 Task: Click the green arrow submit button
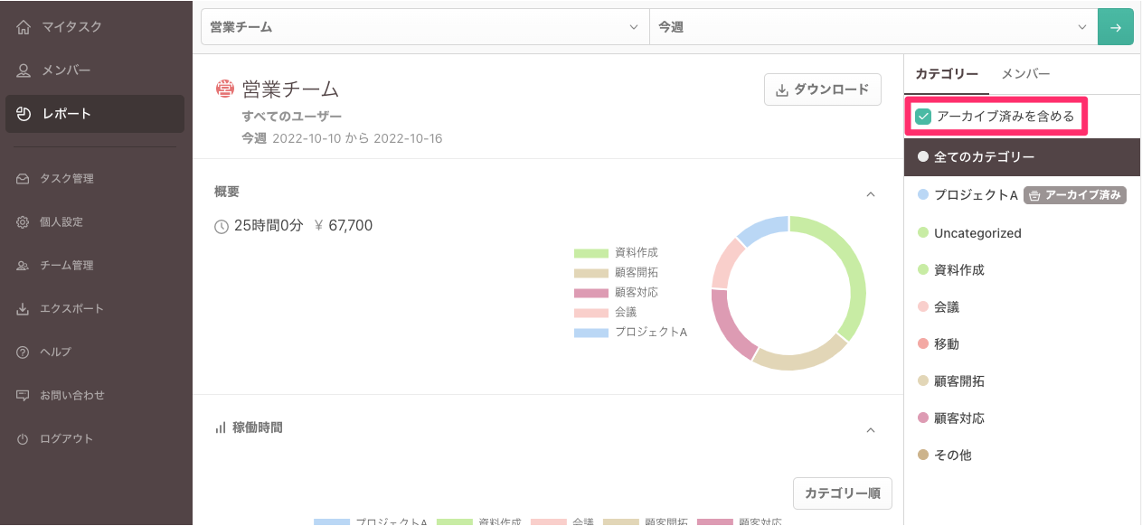[1115, 26]
